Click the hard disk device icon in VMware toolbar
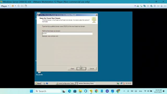Viewport: 167px width, 94px height. [x=138, y=6]
